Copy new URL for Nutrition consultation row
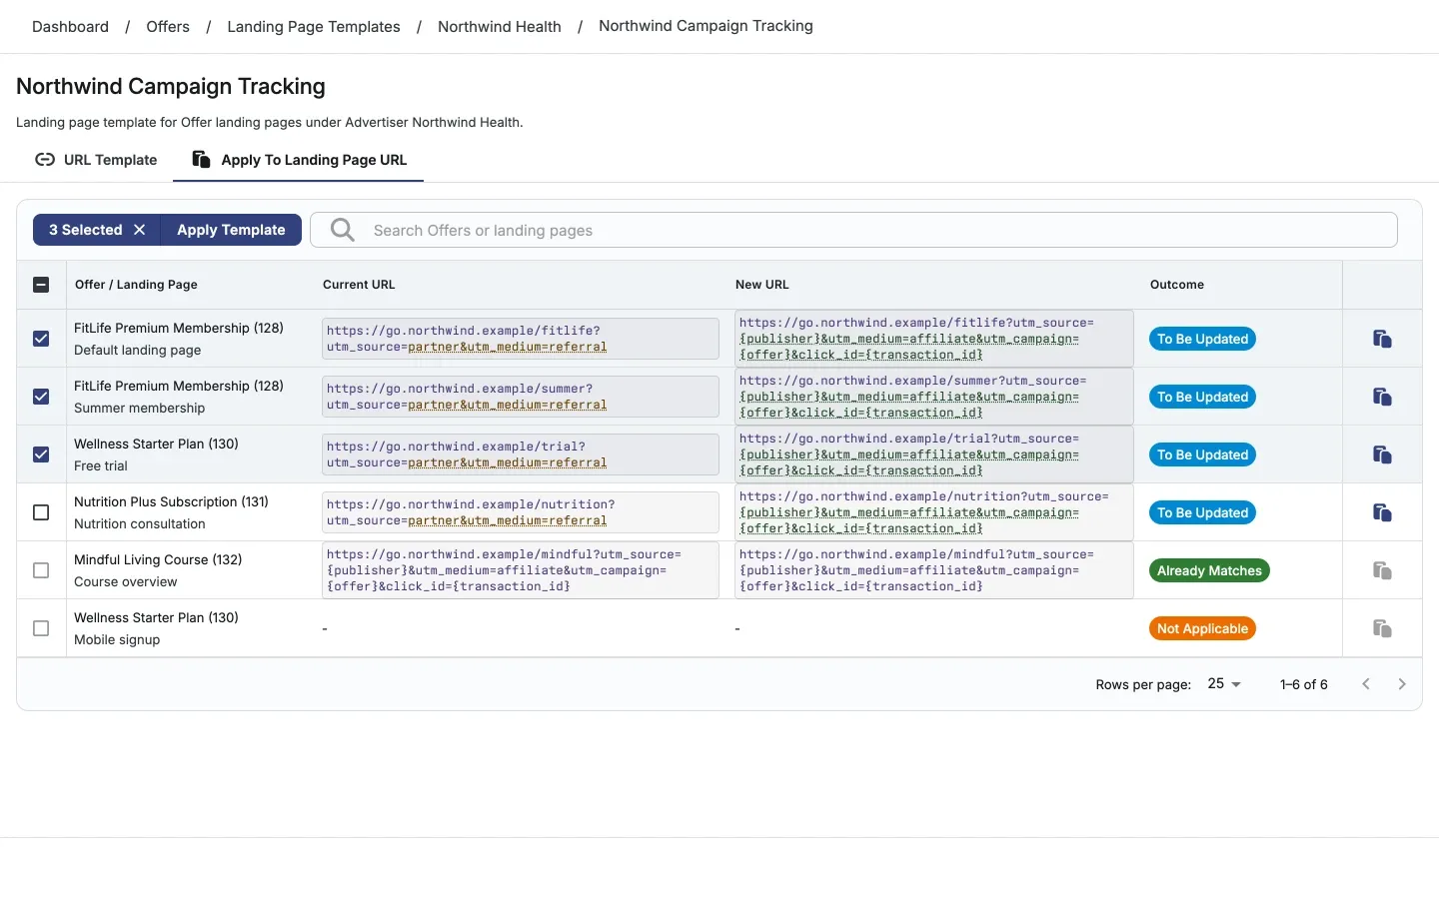 pyautogui.click(x=1382, y=512)
